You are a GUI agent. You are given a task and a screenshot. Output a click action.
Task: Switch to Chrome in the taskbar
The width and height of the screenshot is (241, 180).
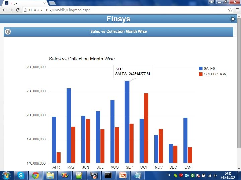click(x=35, y=175)
